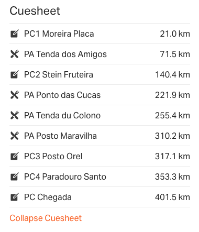
Task: Open the PC2 Stein Fruteira cue
Action: click(99, 74)
